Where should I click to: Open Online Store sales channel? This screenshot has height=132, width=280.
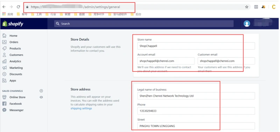(17, 97)
